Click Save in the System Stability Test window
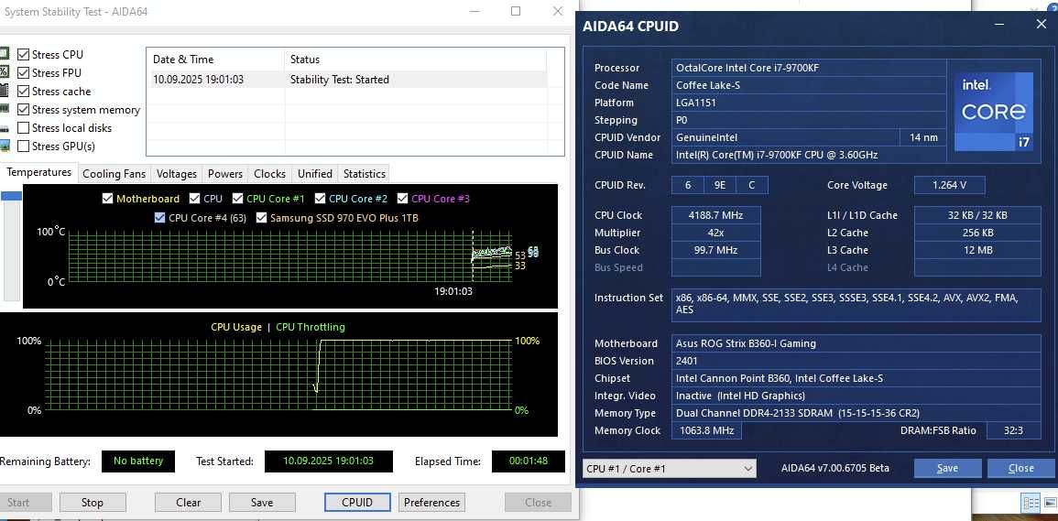1058x521 pixels. [262, 502]
